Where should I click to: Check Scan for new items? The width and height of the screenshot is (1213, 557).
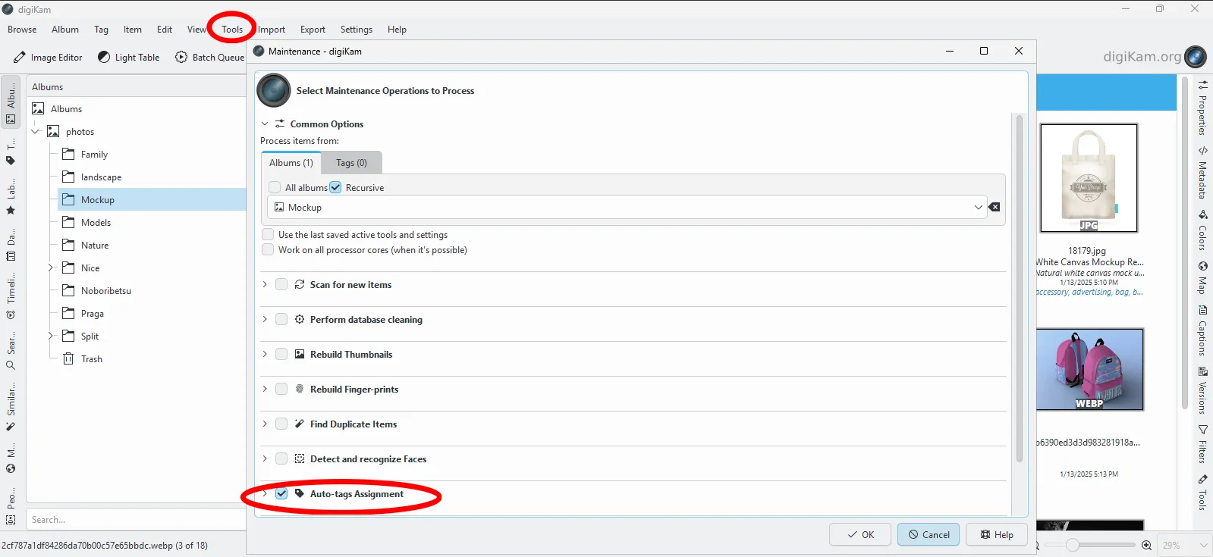coord(281,284)
